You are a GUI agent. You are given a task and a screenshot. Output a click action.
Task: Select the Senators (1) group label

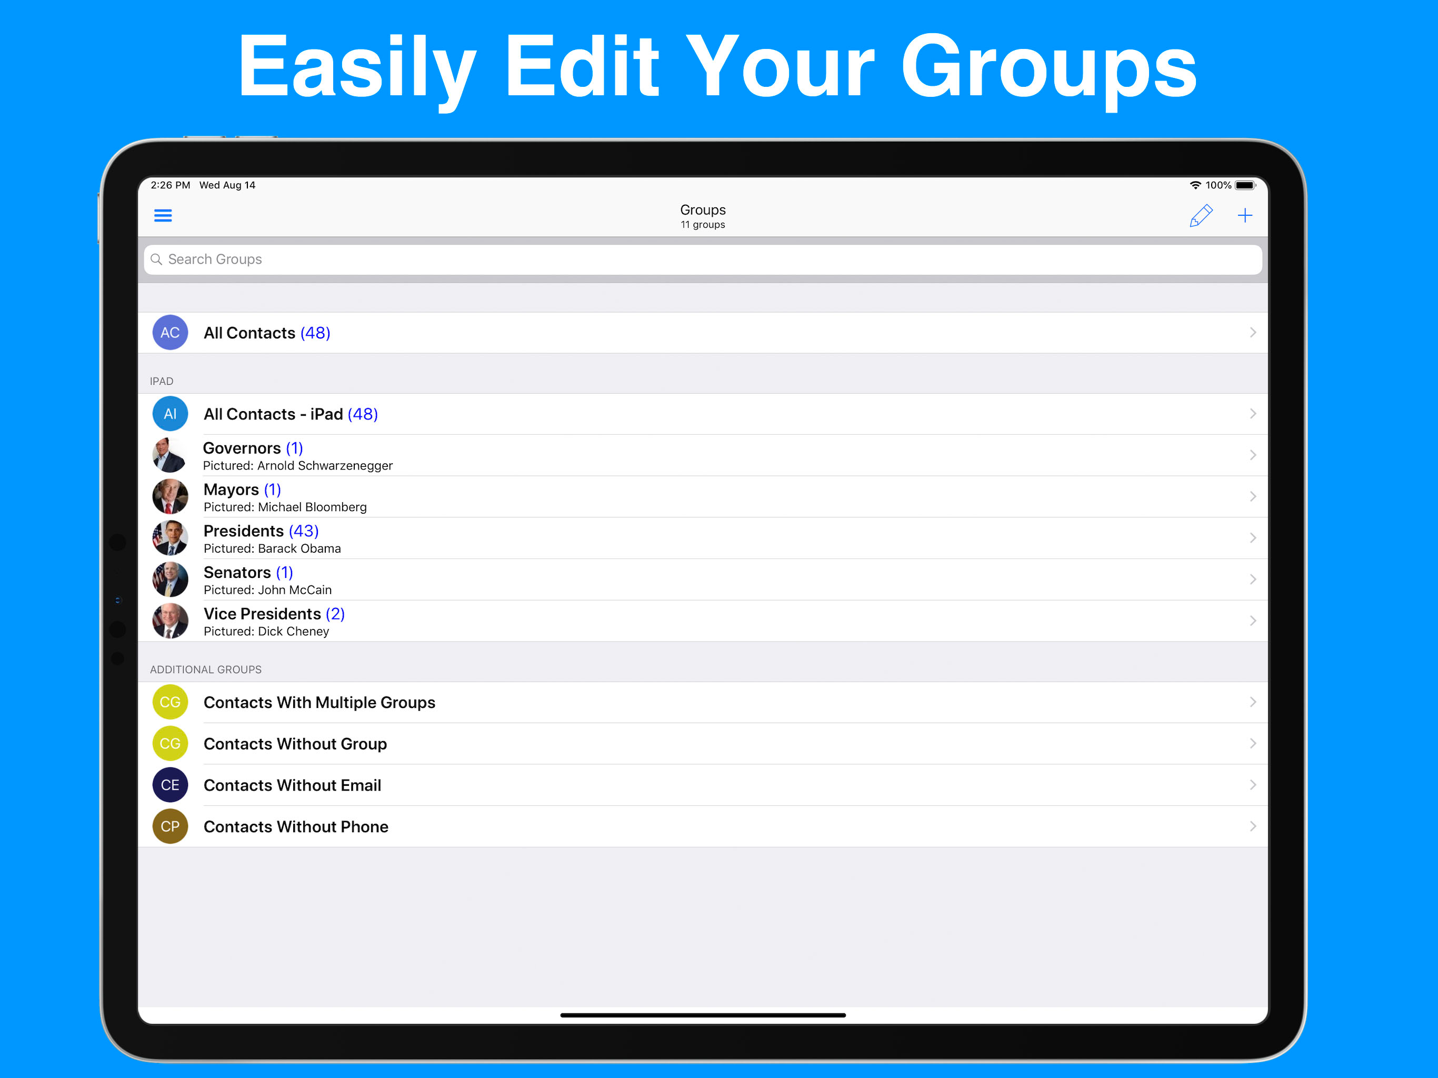(x=248, y=573)
